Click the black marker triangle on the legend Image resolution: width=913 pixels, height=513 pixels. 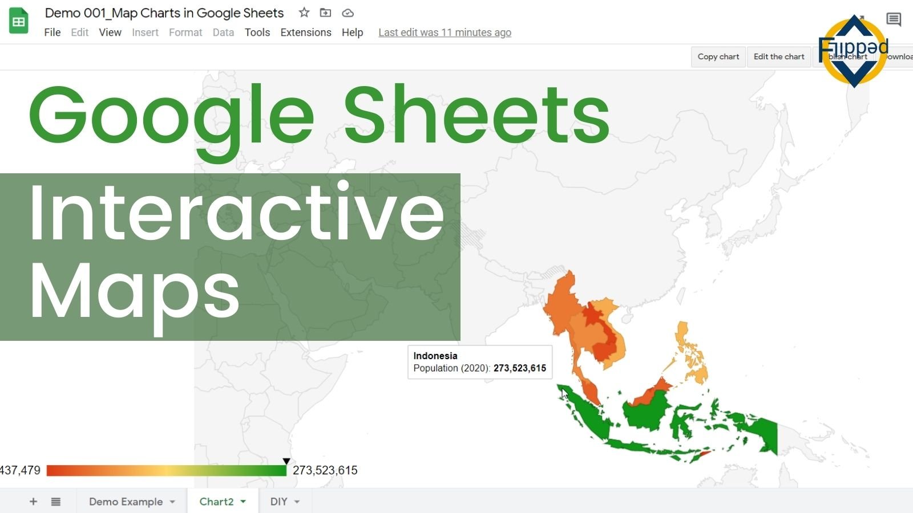(x=286, y=461)
